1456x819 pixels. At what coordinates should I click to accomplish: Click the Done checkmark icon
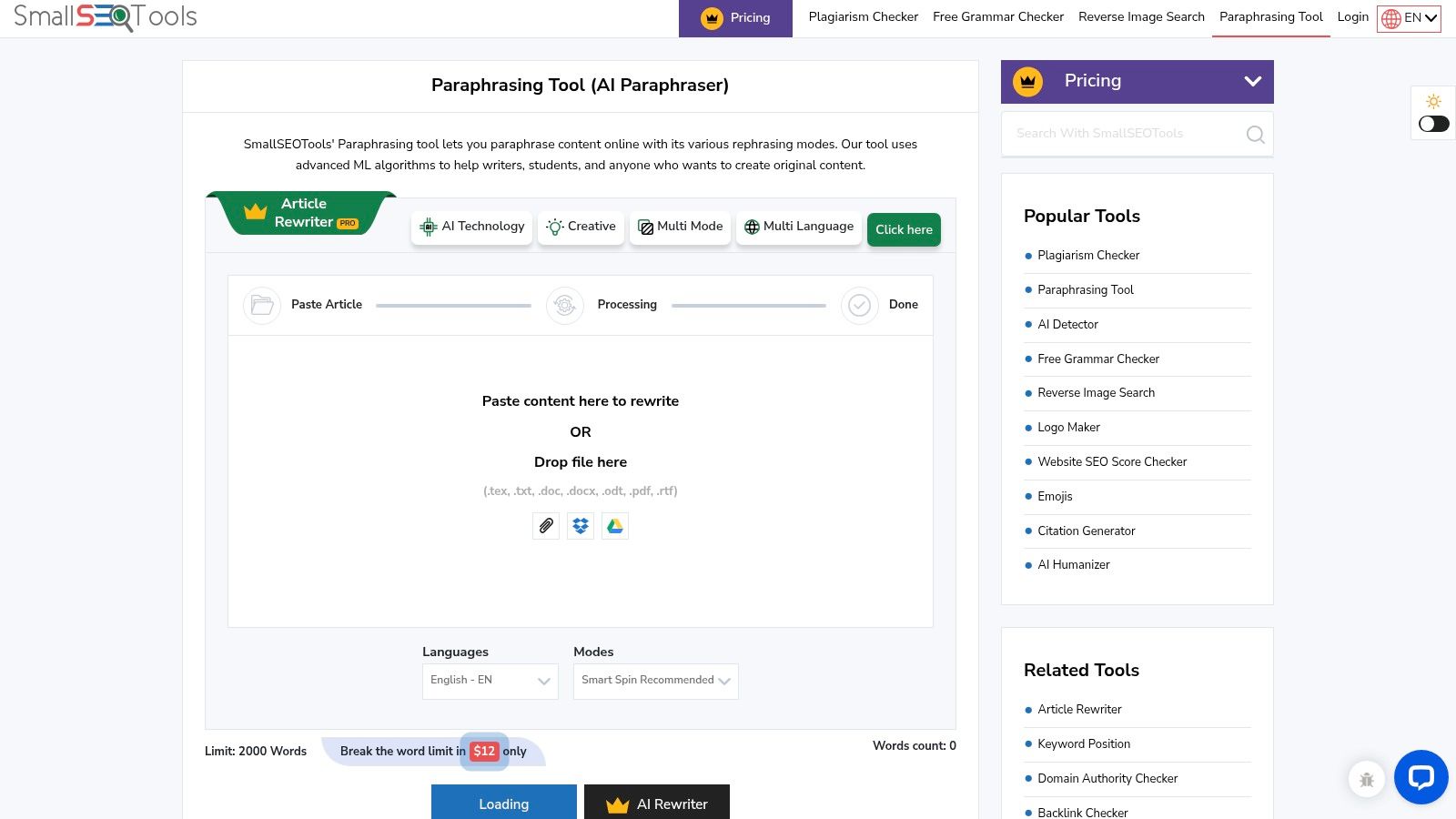pyautogui.click(x=860, y=305)
